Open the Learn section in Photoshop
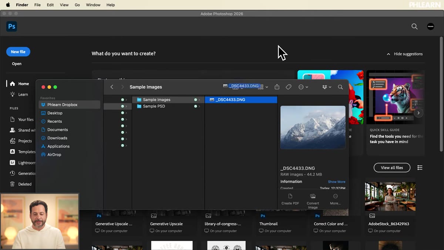This screenshot has width=444, height=250. 19,94
